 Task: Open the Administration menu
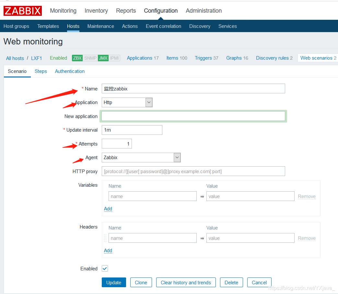pos(204,11)
